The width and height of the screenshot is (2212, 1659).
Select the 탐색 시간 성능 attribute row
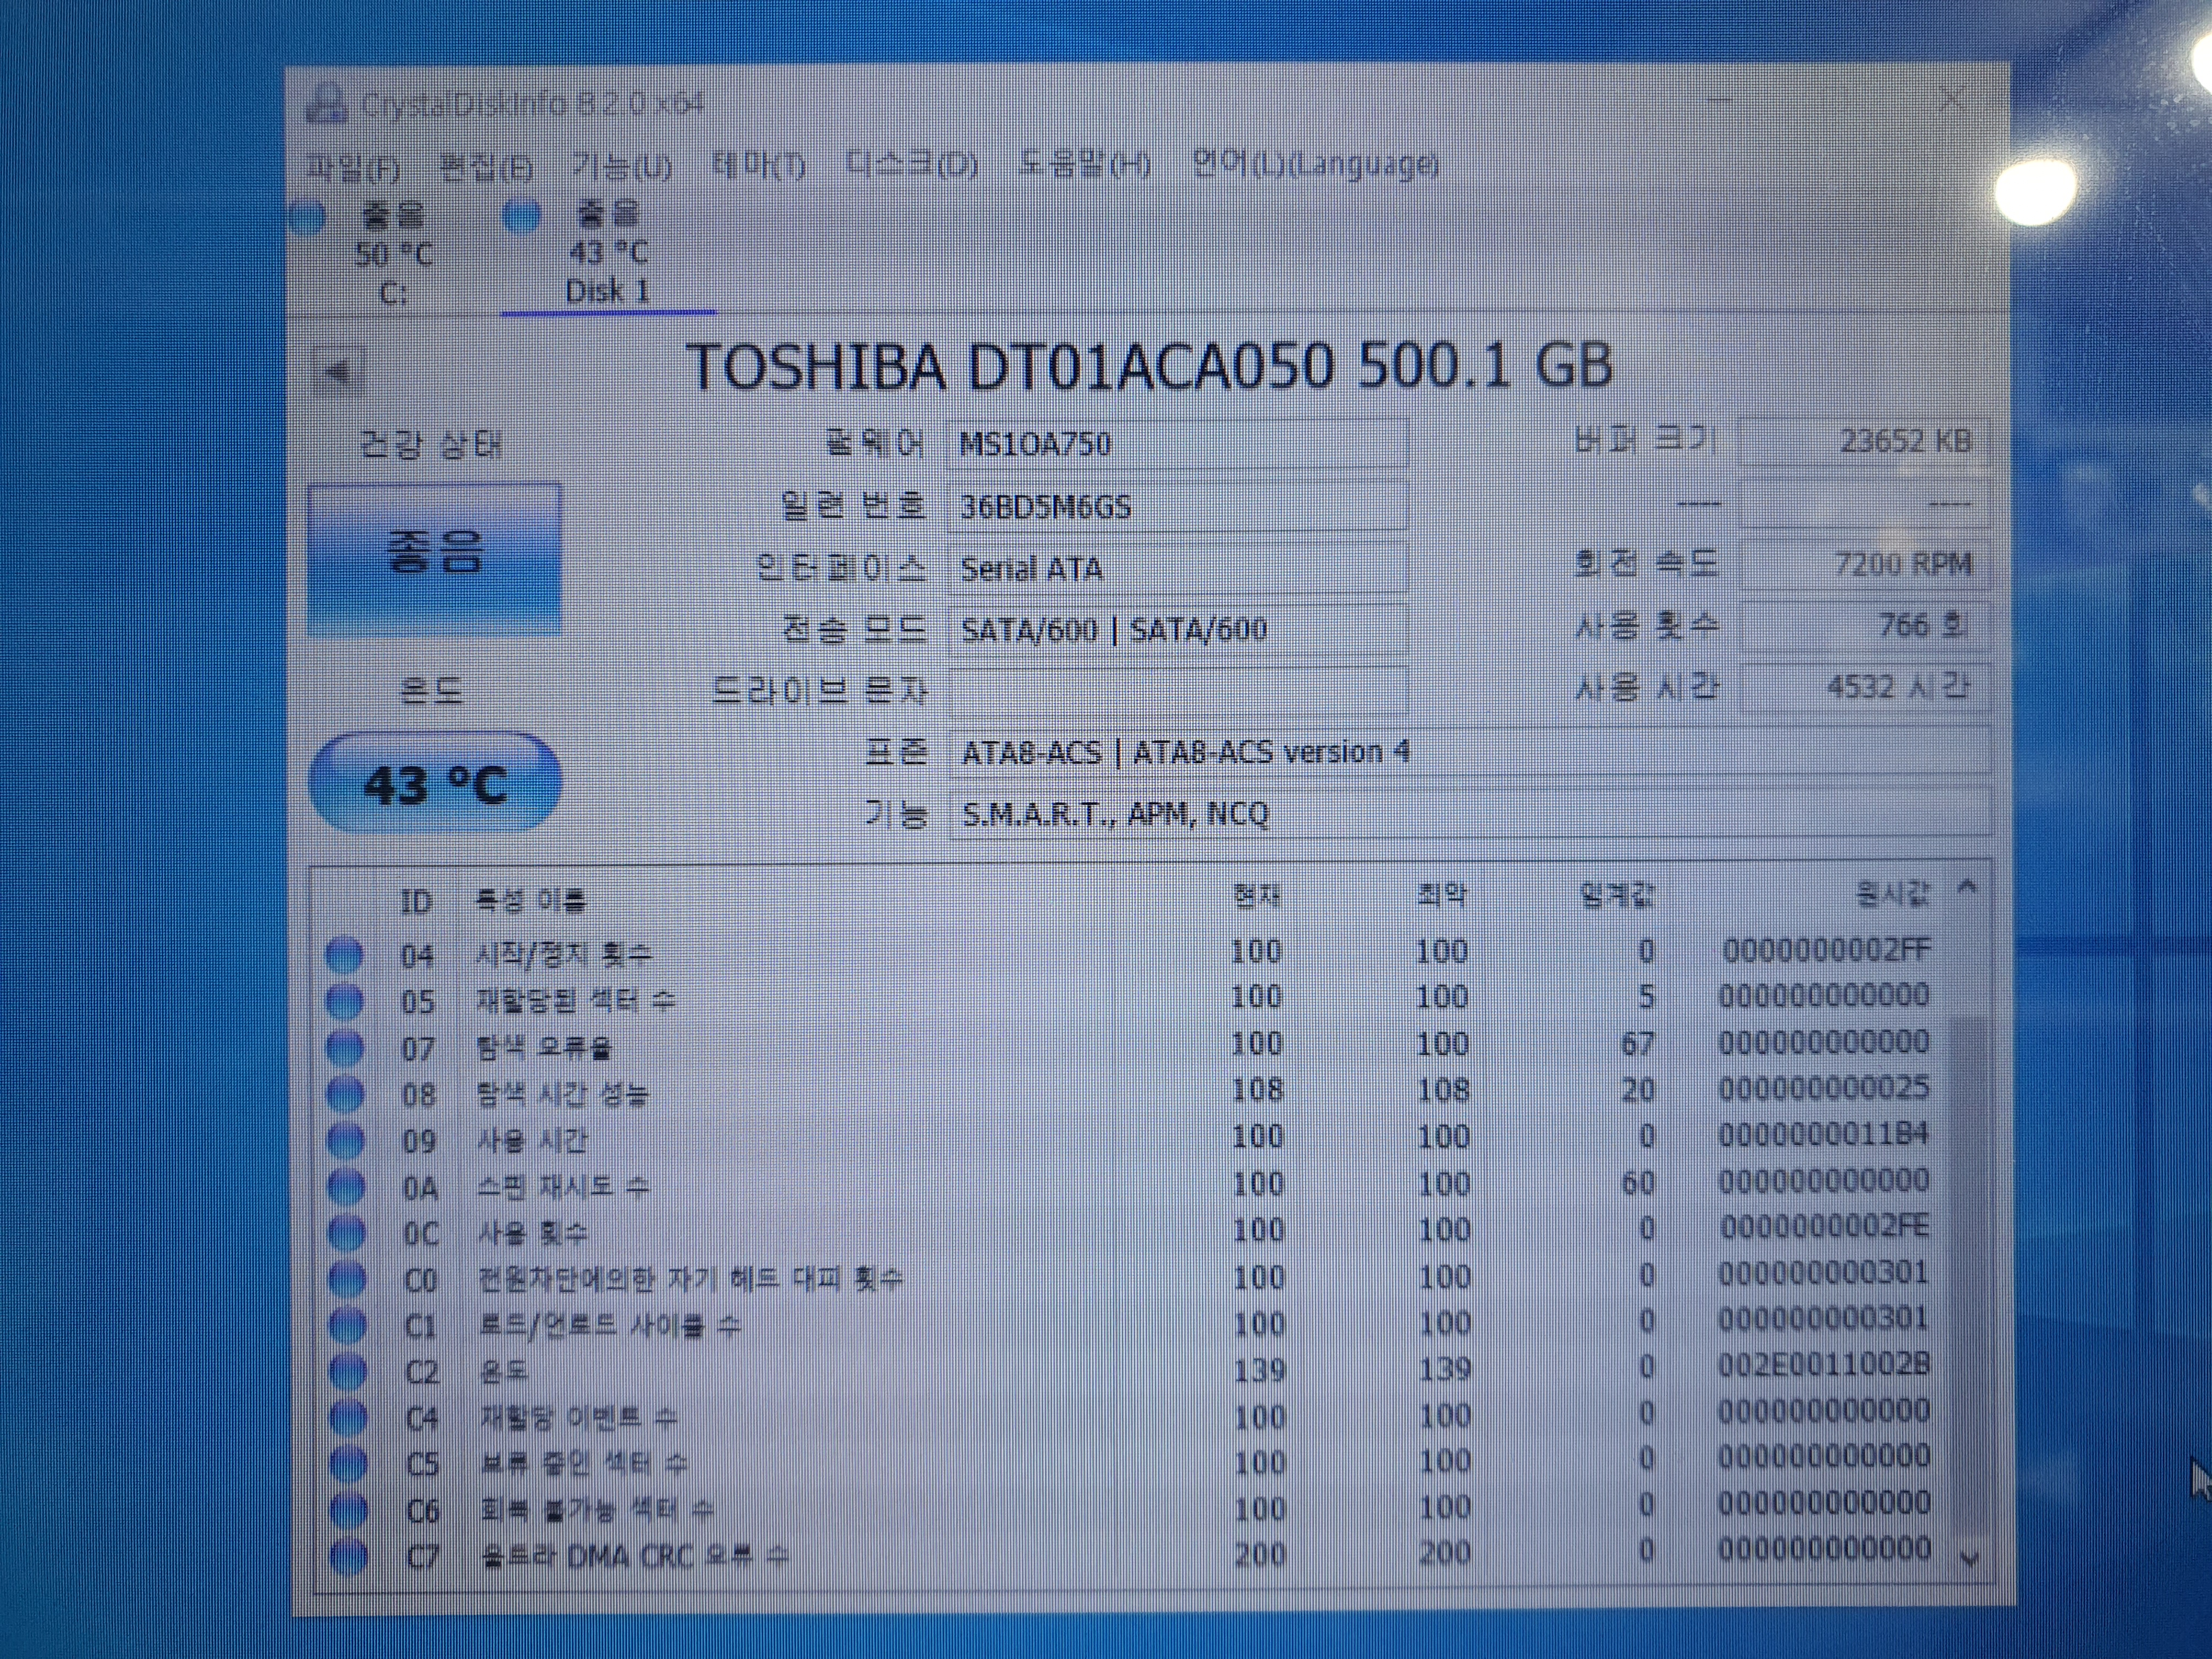pos(1130,1092)
